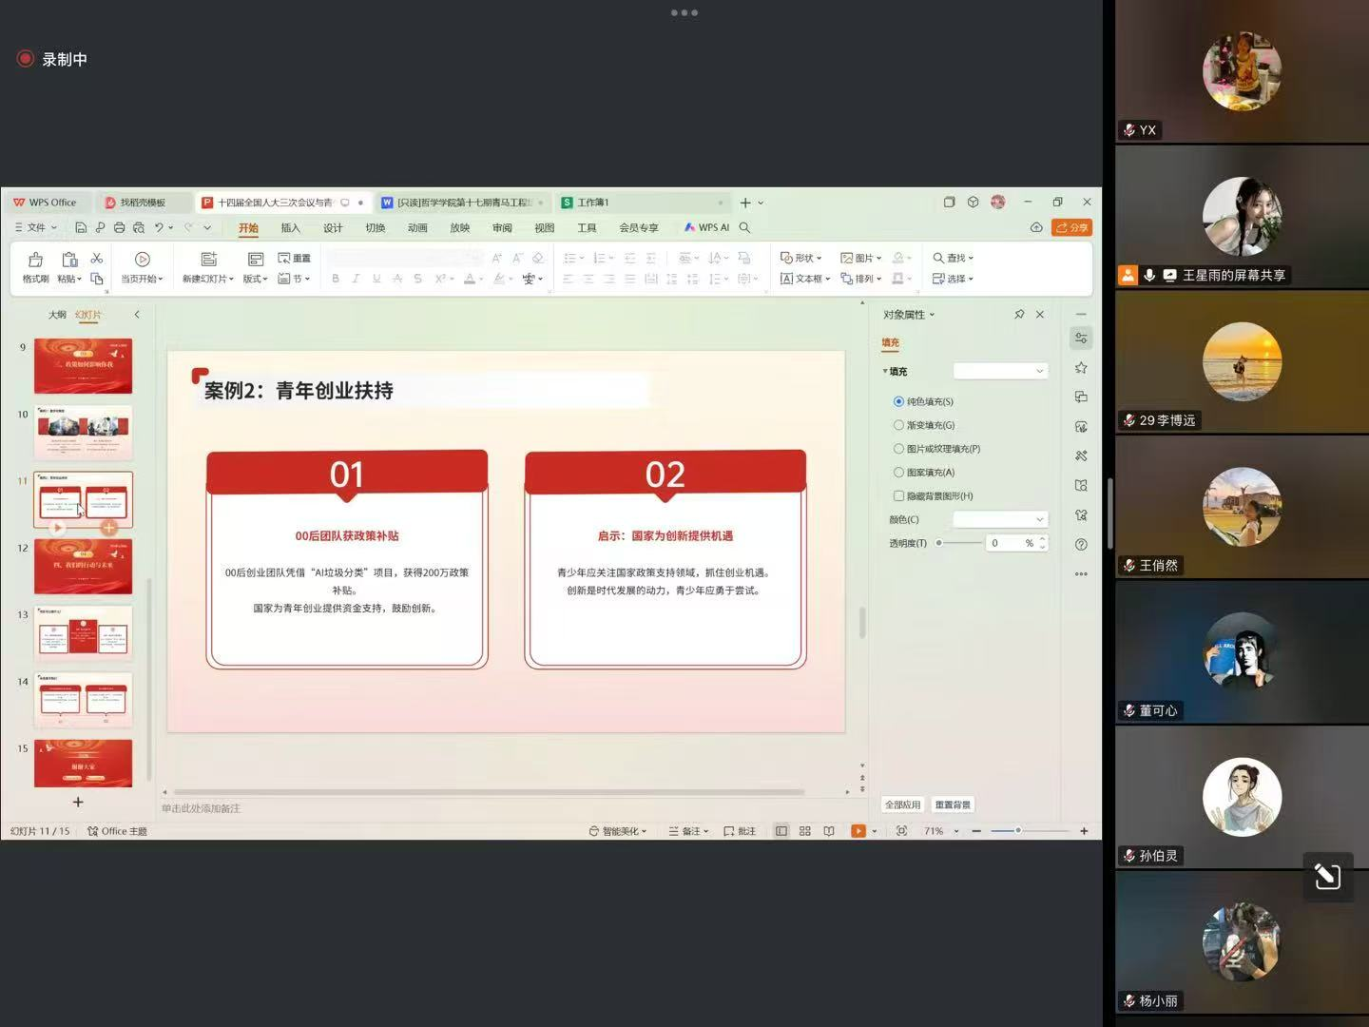Image resolution: width=1369 pixels, height=1027 pixels.
Task: Click the 新建幻灯片 new slide icon
Action: [209, 260]
